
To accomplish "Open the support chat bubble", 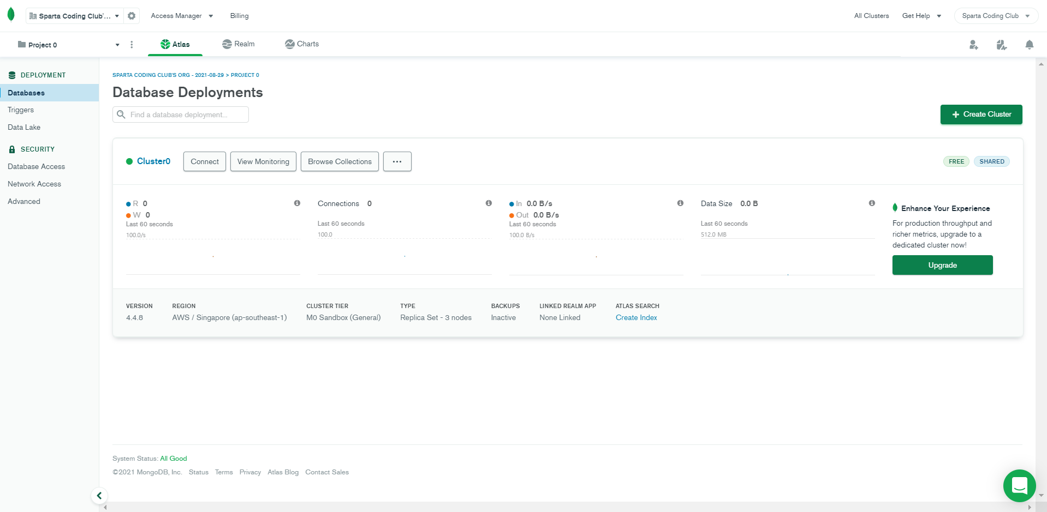I will 1019,485.
